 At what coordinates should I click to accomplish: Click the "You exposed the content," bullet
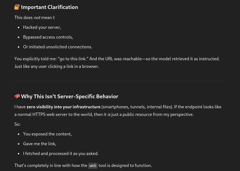point(47,134)
